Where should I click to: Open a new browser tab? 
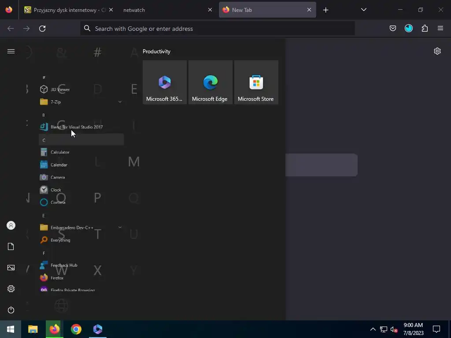[325, 10]
